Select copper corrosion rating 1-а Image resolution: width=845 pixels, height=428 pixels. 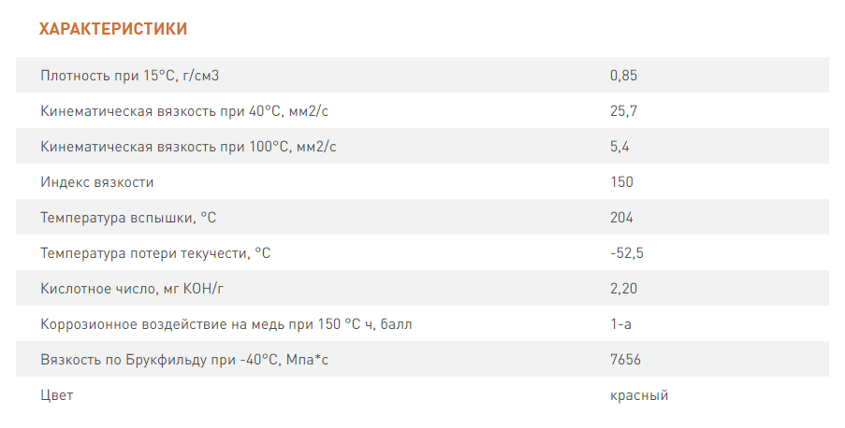click(619, 324)
